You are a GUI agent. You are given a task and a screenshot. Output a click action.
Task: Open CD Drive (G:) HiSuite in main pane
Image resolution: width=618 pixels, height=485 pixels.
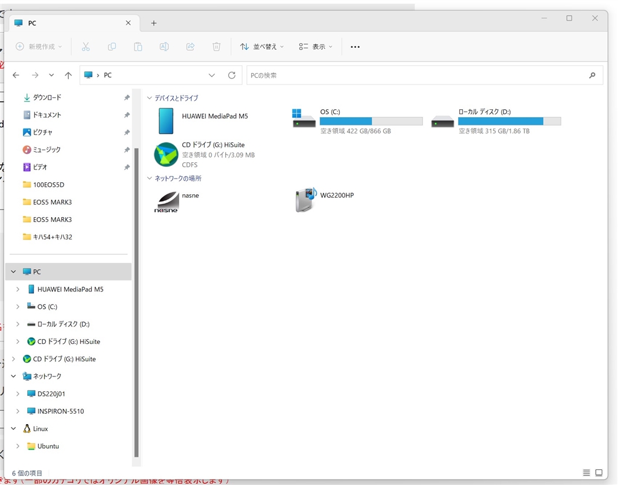pyautogui.click(x=166, y=154)
